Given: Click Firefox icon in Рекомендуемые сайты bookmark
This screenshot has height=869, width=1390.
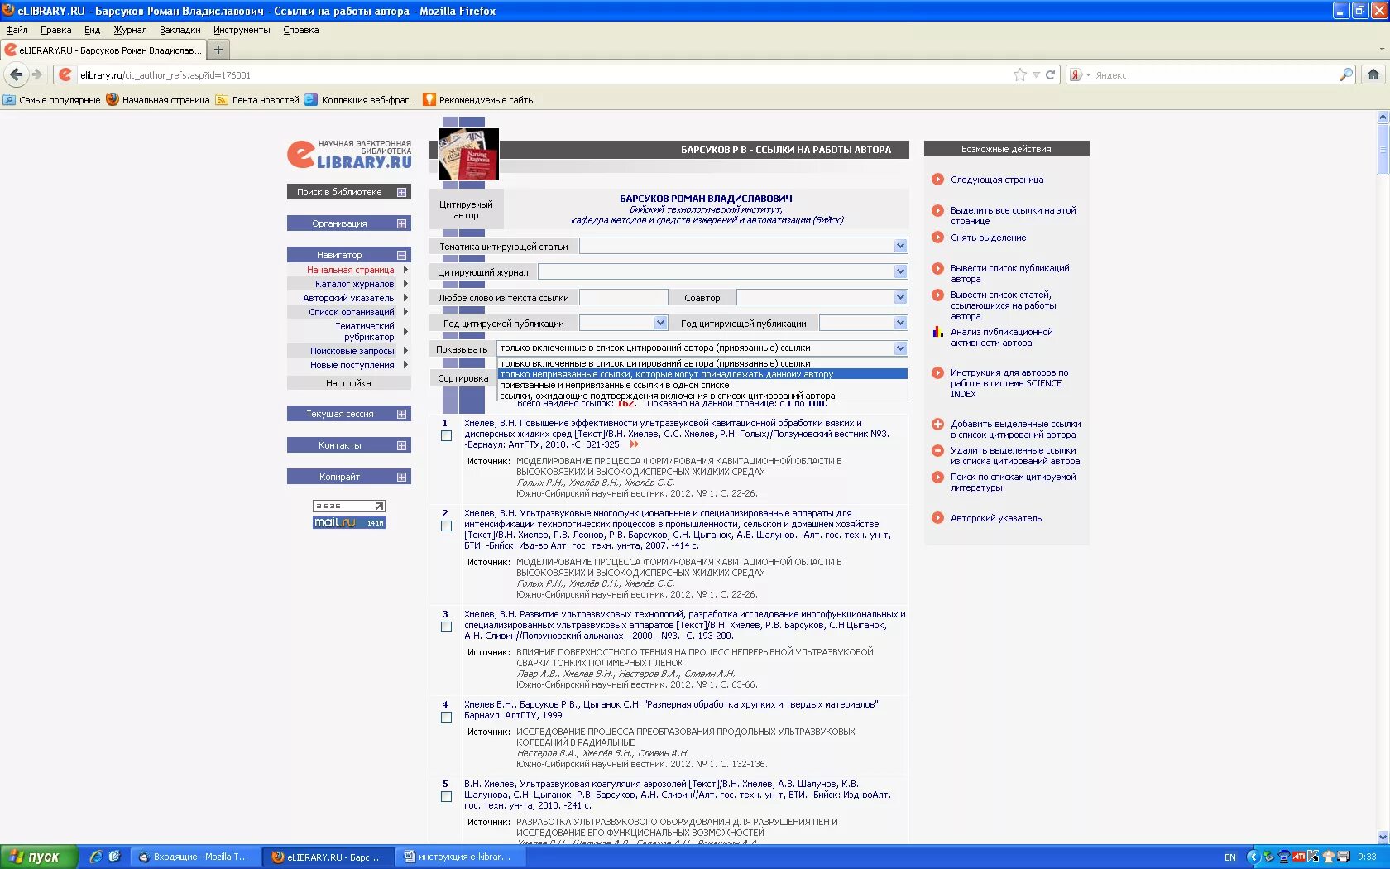Looking at the screenshot, I should click(x=429, y=99).
